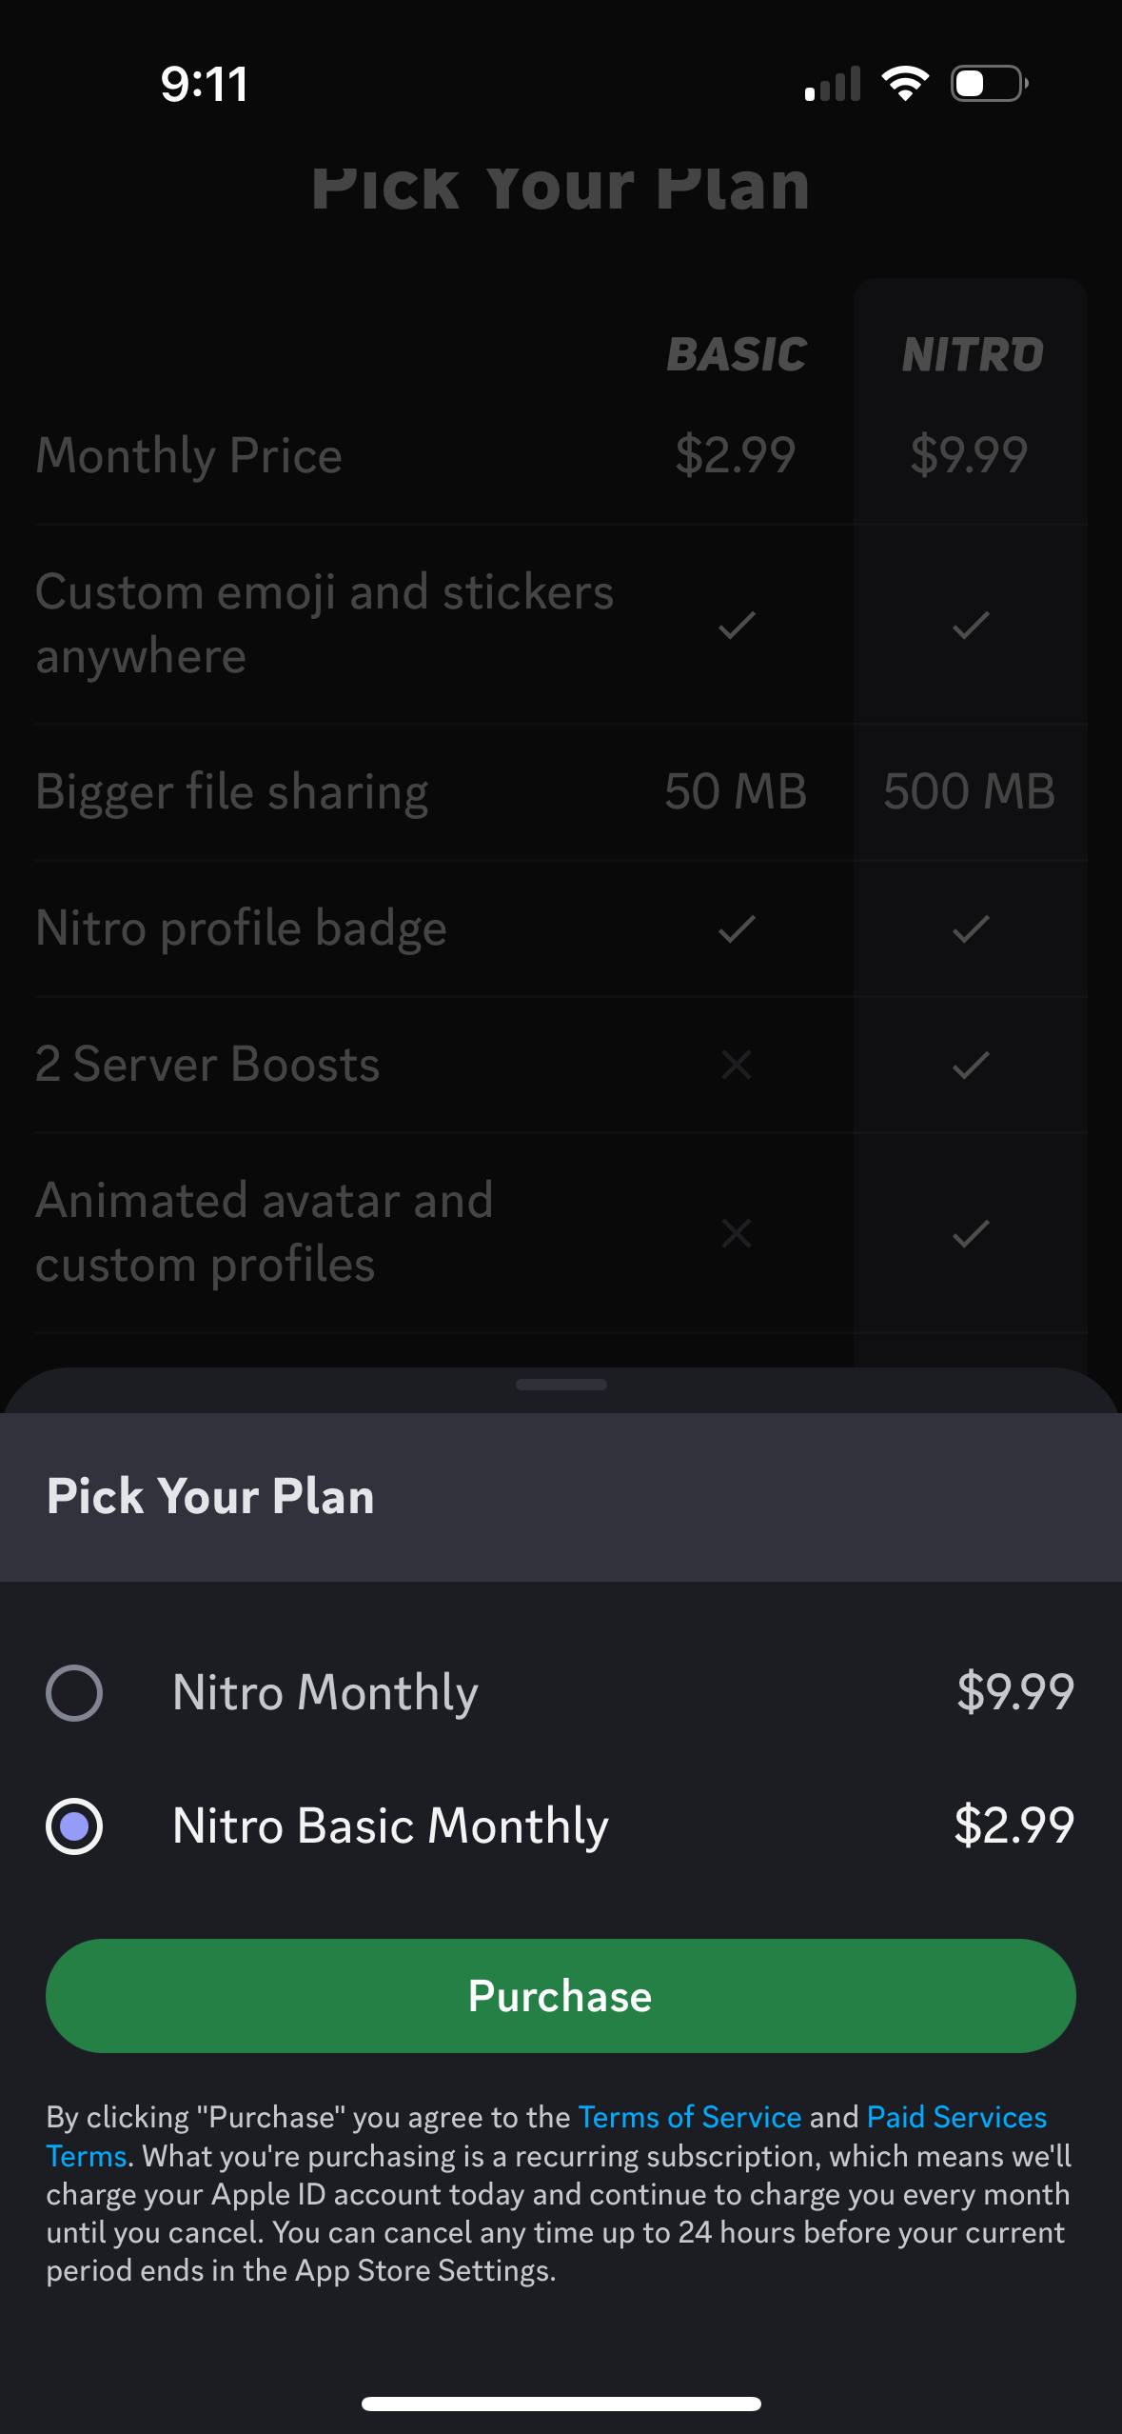Tap the cellular signal bars icon
1122x2434 pixels.
[832, 84]
